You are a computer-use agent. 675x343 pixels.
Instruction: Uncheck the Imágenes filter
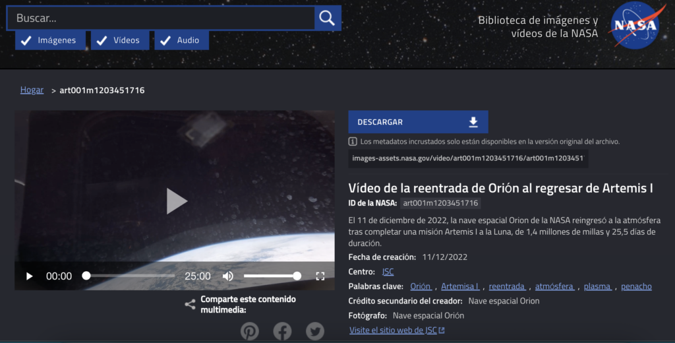pyautogui.click(x=50, y=40)
